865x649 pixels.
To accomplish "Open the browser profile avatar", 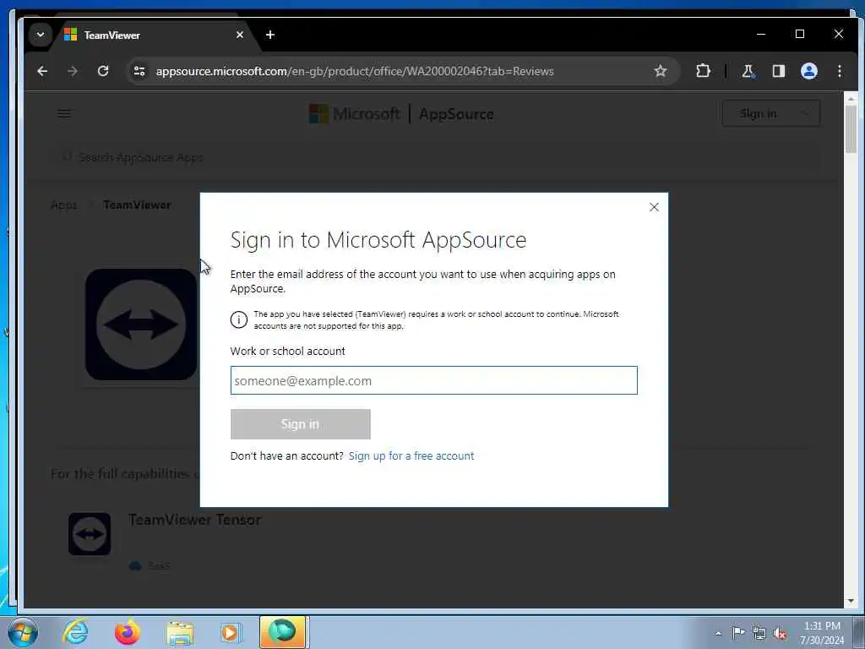I will (x=808, y=71).
